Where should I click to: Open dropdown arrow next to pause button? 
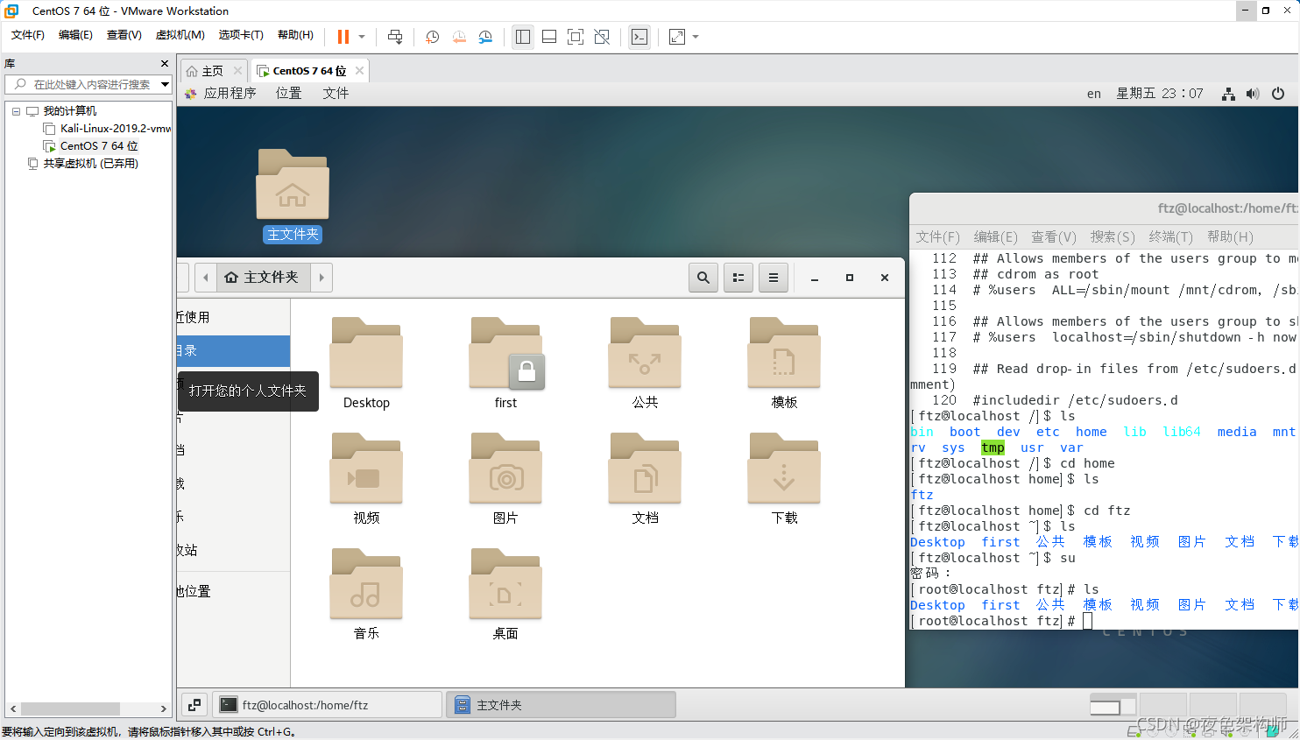[x=362, y=37]
